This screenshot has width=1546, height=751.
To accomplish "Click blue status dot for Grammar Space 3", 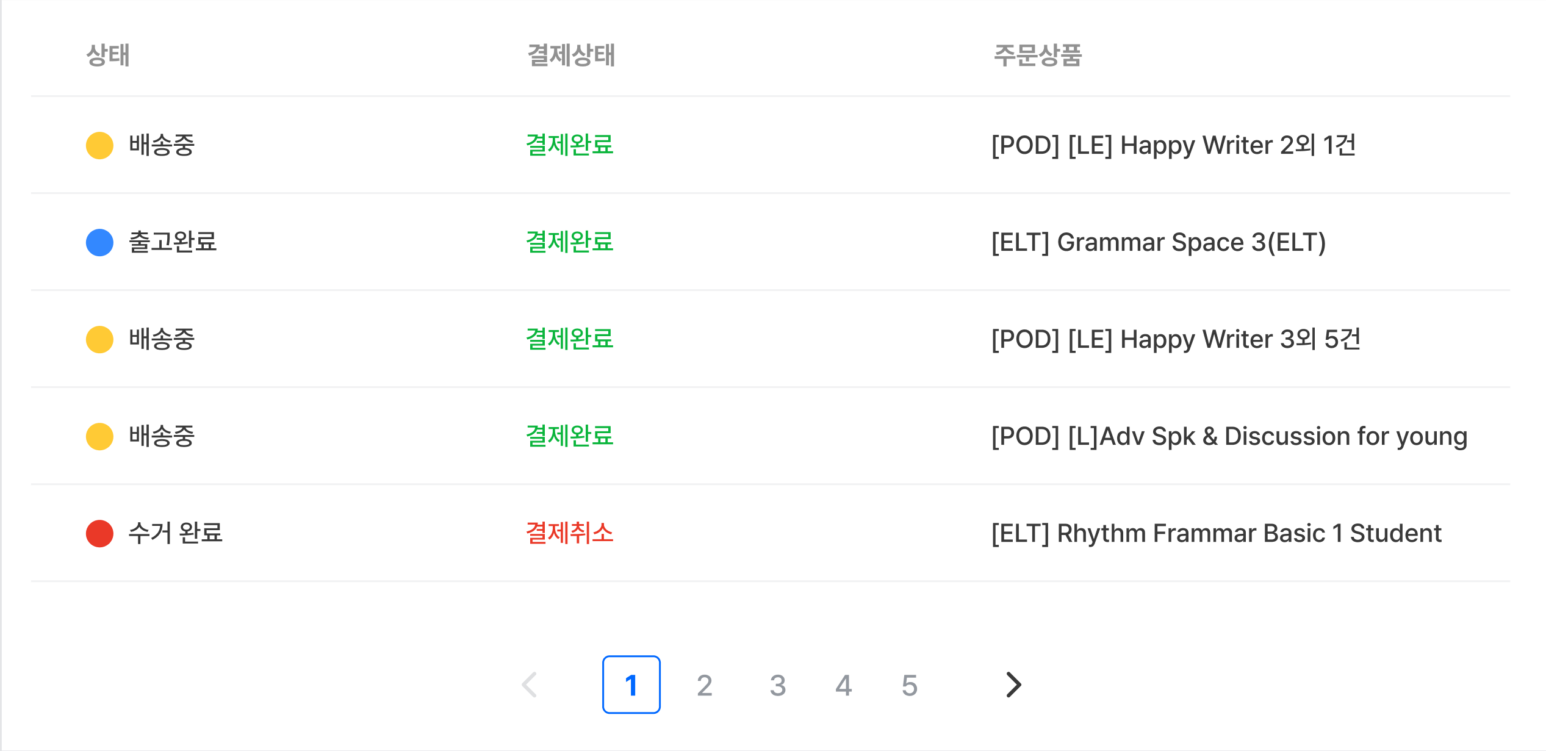I will [99, 242].
